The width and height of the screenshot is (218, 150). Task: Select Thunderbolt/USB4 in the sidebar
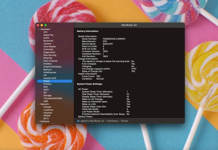click(53, 98)
